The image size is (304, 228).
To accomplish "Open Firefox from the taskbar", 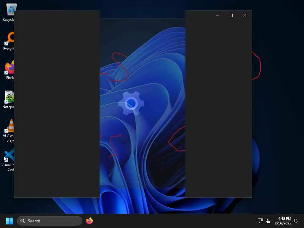I will 89,221.
